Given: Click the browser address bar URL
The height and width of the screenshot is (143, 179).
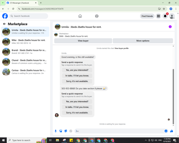Looking at the screenshot, I should pos(43,9).
